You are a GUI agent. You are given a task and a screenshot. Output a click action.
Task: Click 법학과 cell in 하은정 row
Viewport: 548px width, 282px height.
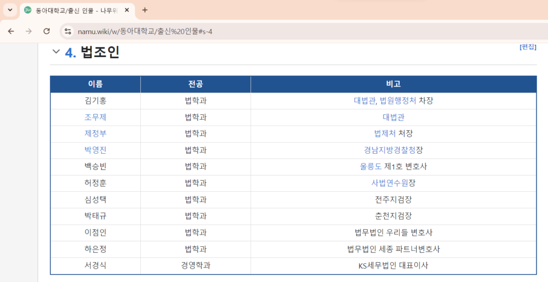196,249
